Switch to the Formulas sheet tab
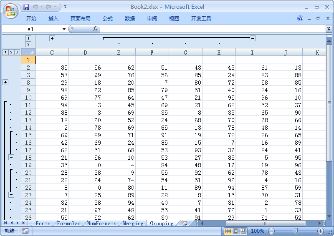This screenshot has width=334, height=236. point(68,223)
